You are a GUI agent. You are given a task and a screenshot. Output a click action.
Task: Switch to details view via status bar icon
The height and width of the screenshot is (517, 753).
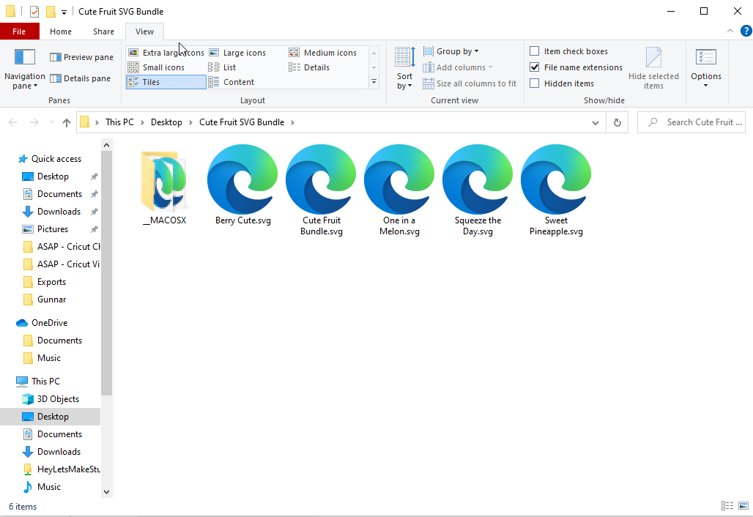pos(727,506)
